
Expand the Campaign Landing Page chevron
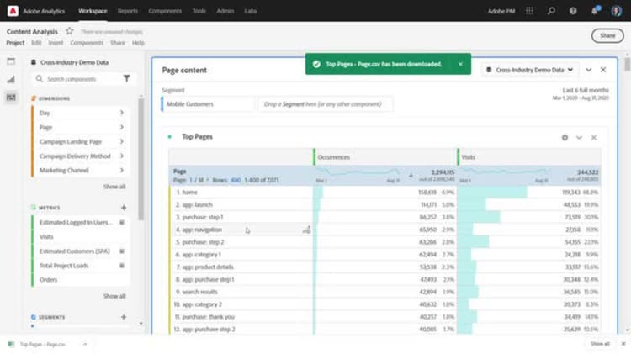[x=121, y=141]
